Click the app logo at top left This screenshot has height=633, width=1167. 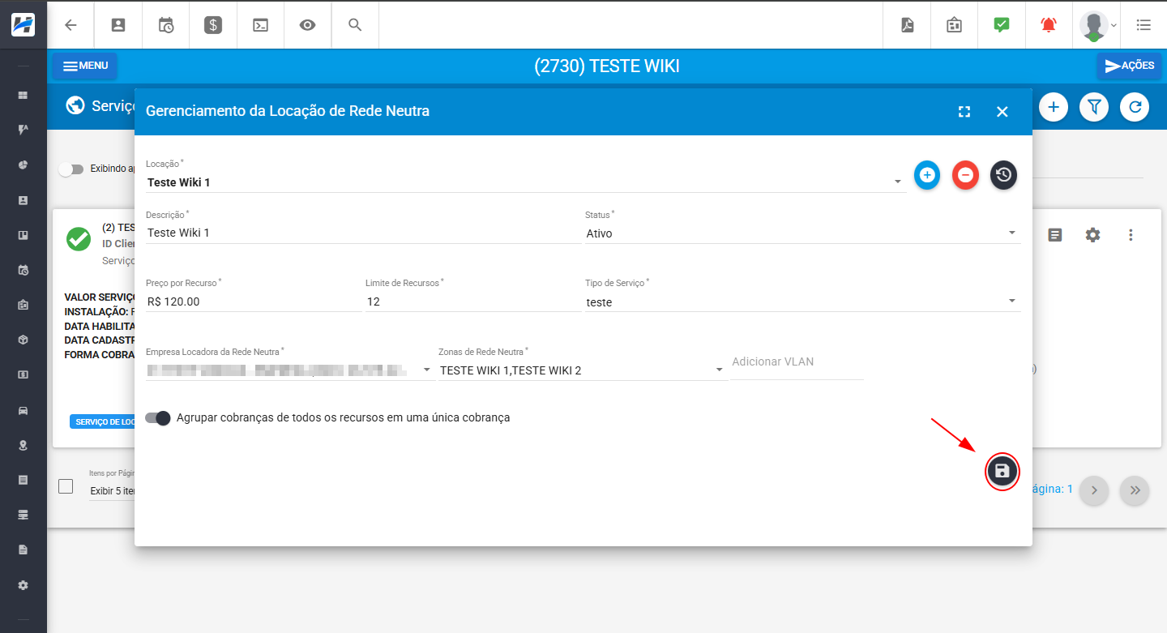pos(24,24)
